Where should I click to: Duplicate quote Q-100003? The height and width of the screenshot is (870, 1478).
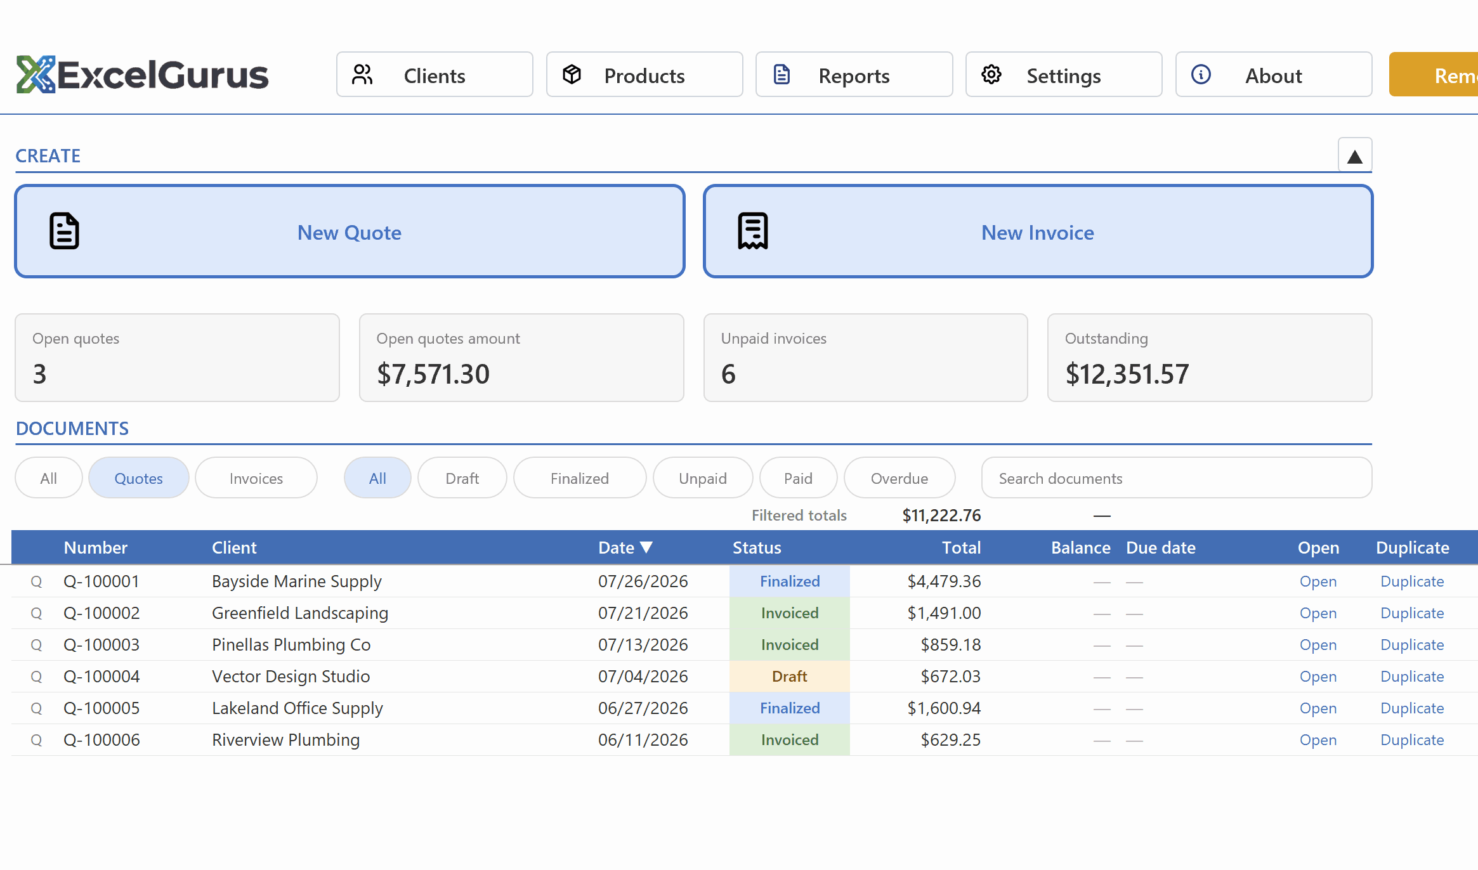1412,645
